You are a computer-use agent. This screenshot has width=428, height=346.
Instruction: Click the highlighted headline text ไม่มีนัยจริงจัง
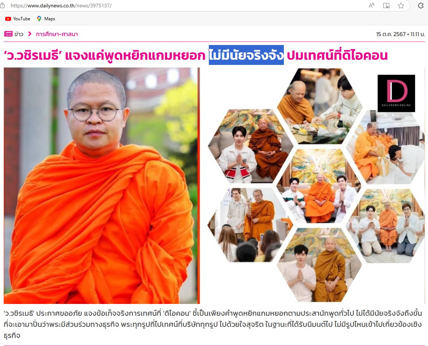[x=246, y=55]
